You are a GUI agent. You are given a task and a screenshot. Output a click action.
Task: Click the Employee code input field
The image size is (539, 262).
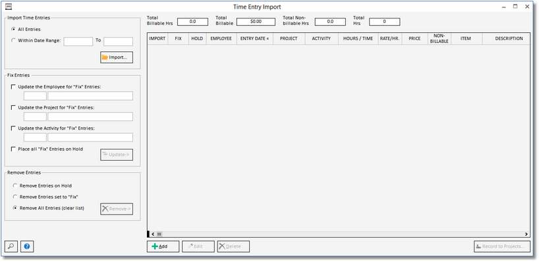point(35,96)
